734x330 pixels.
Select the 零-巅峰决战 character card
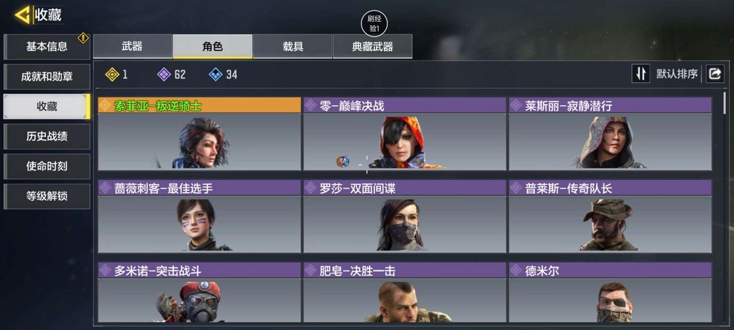tap(405, 134)
